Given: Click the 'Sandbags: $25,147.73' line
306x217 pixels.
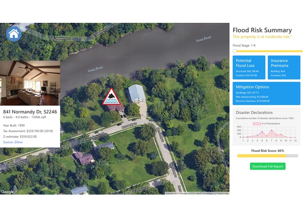Looking at the screenshot, I should pos(247,93).
